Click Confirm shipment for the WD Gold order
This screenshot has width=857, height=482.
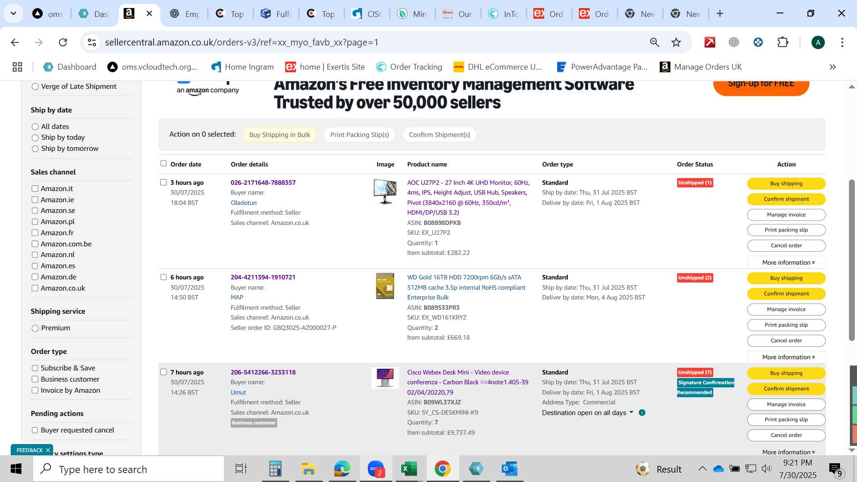coord(786,294)
